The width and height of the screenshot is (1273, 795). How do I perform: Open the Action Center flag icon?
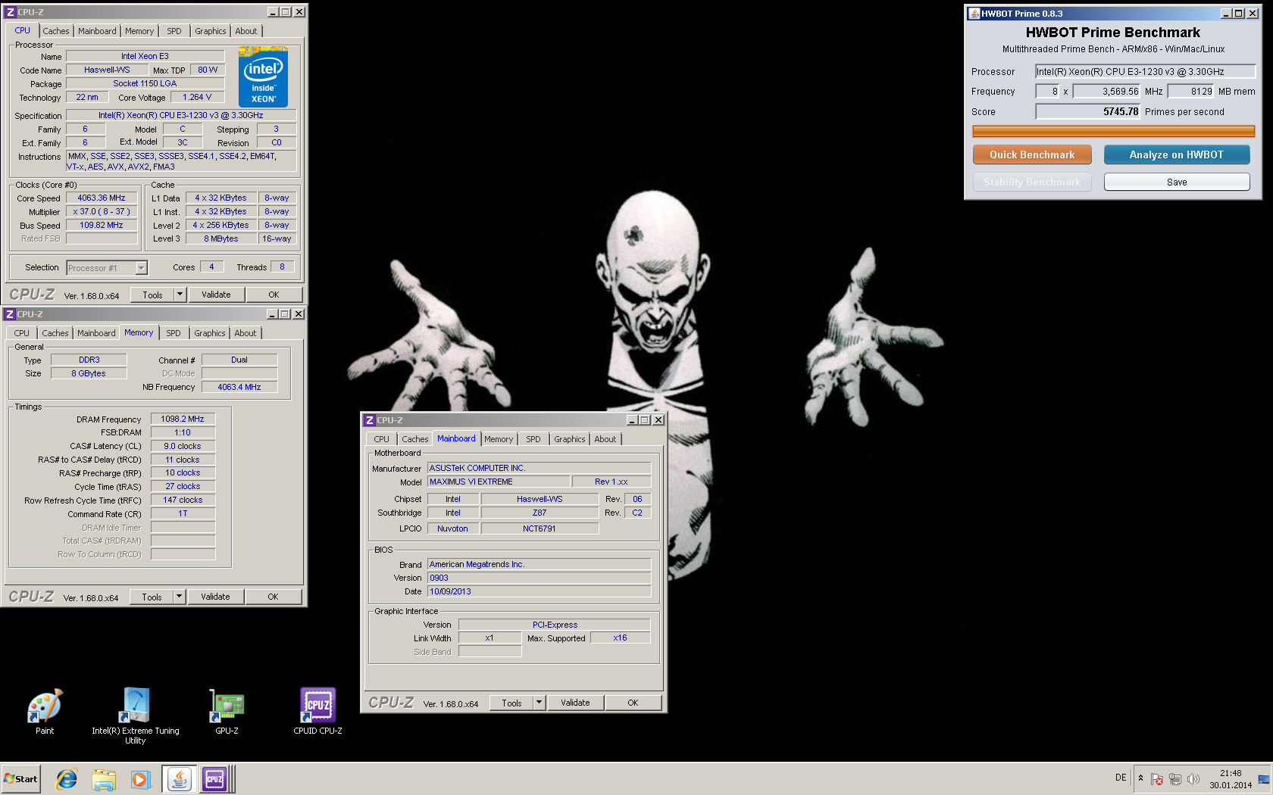(x=1156, y=779)
